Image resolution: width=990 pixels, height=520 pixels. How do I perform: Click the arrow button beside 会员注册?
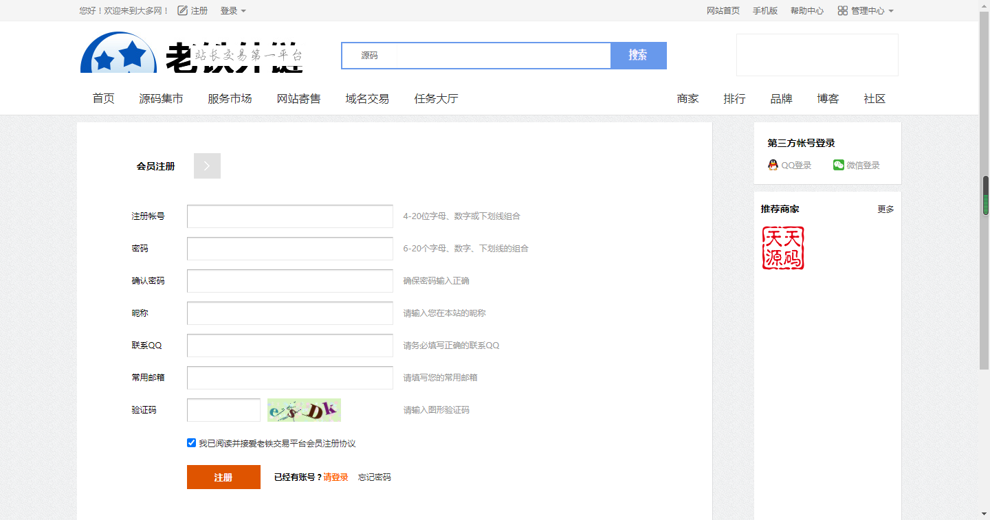coord(207,166)
